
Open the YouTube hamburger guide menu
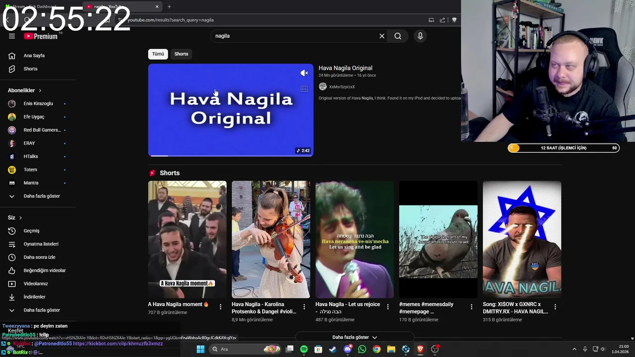tap(12, 36)
